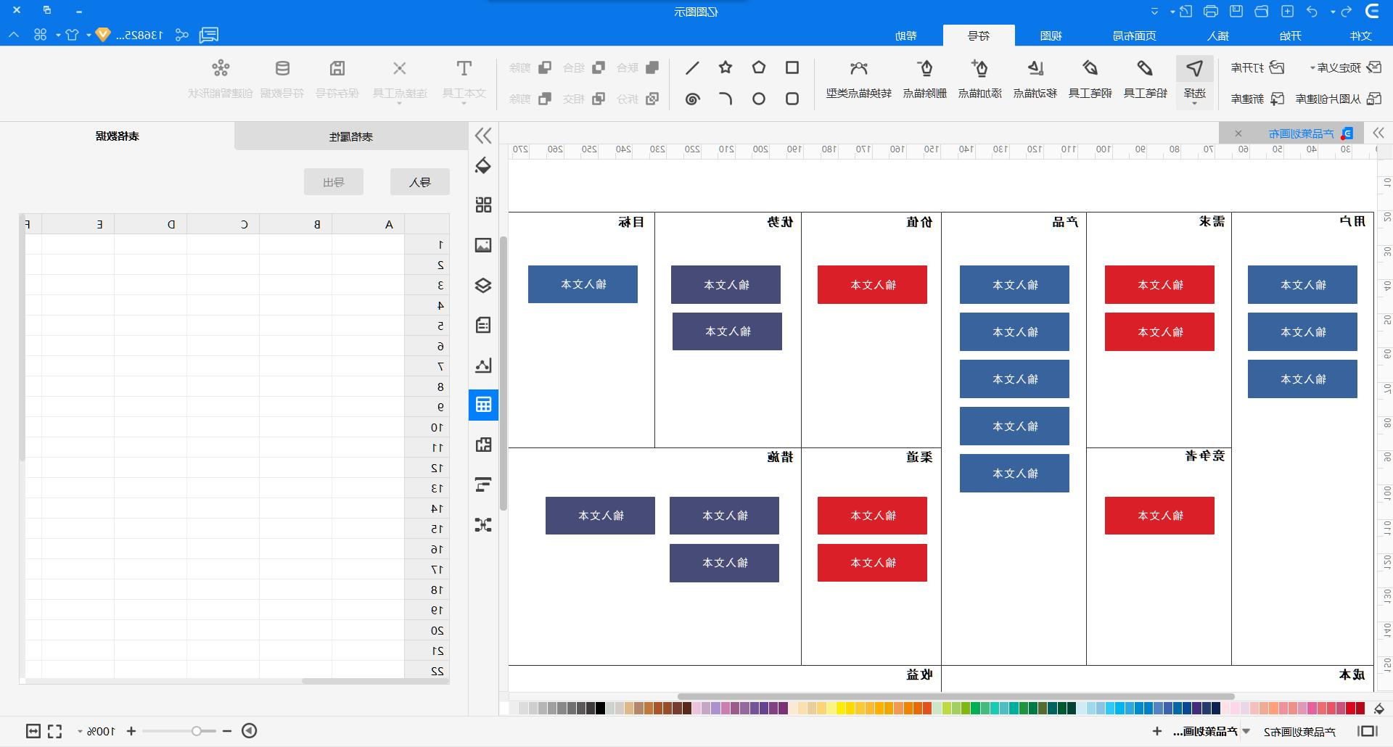Select the 表格数据 table data tab

(117, 136)
